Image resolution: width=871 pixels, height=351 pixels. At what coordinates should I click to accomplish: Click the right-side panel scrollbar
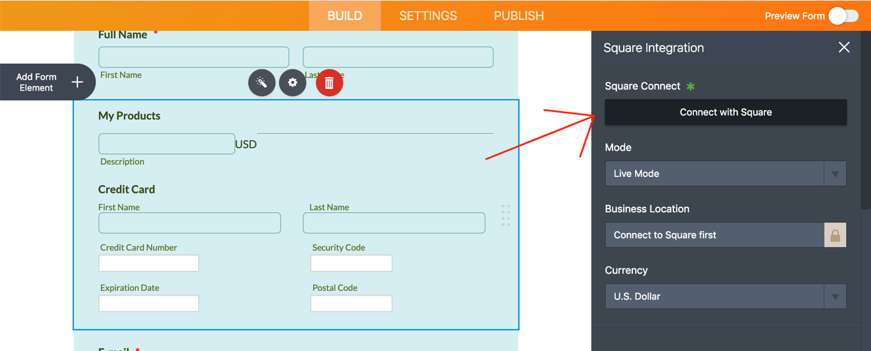tap(866, 122)
